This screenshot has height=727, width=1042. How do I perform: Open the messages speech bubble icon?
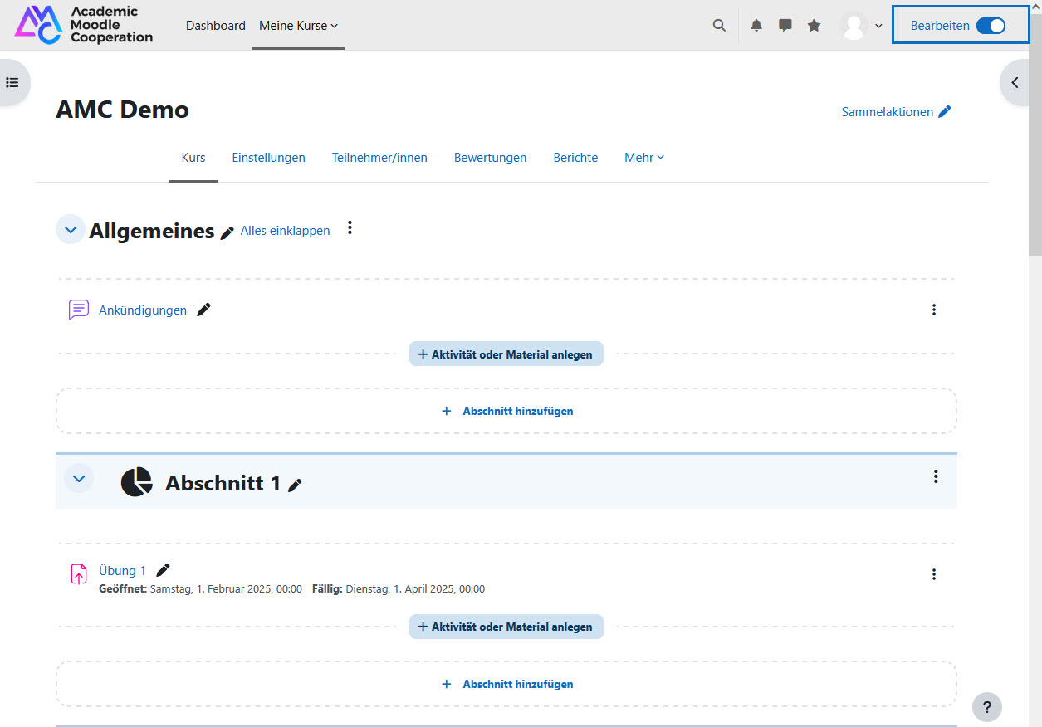pyautogui.click(x=785, y=26)
